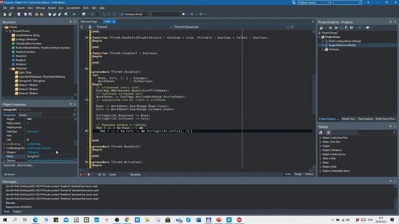Switch to the Model View tab
The image size is (399, 224).
[x=348, y=119]
